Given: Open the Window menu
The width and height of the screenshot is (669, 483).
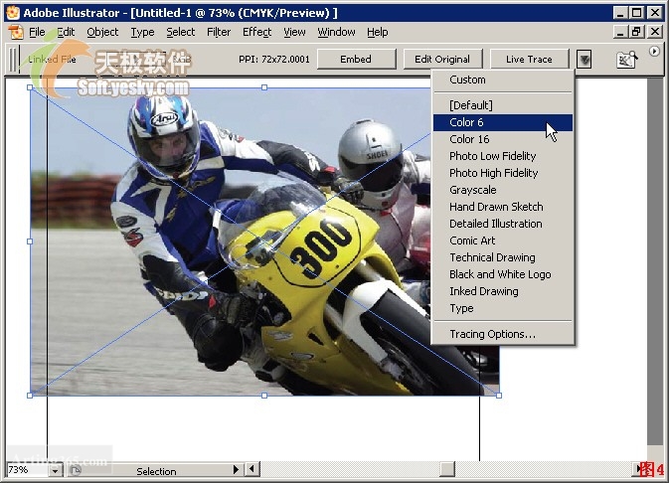Looking at the screenshot, I should point(336,32).
